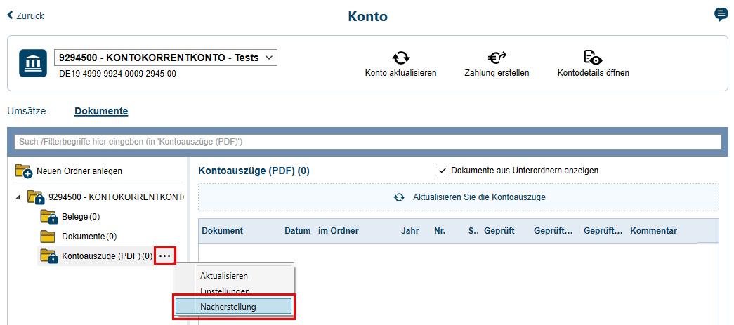This screenshot has width=734, height=325.
Task: Click the search filter input field
Action: click(367, 142)
